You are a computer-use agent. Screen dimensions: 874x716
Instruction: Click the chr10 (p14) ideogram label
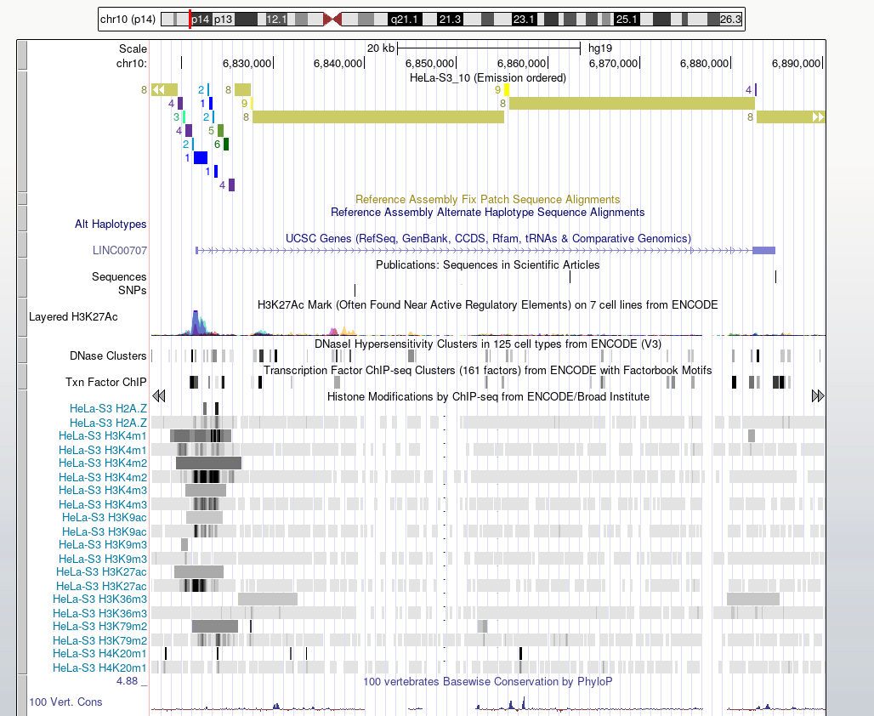click(x=128, y=19)
